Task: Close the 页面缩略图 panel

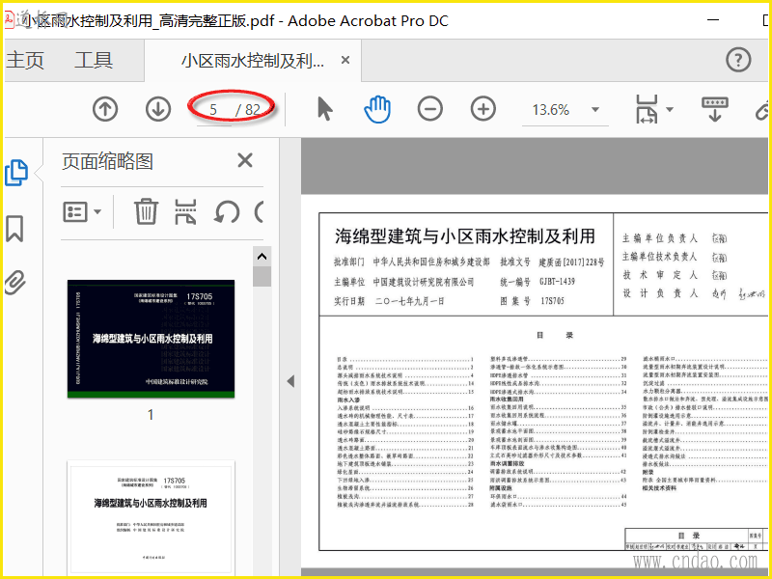Action: click(245, 160)
